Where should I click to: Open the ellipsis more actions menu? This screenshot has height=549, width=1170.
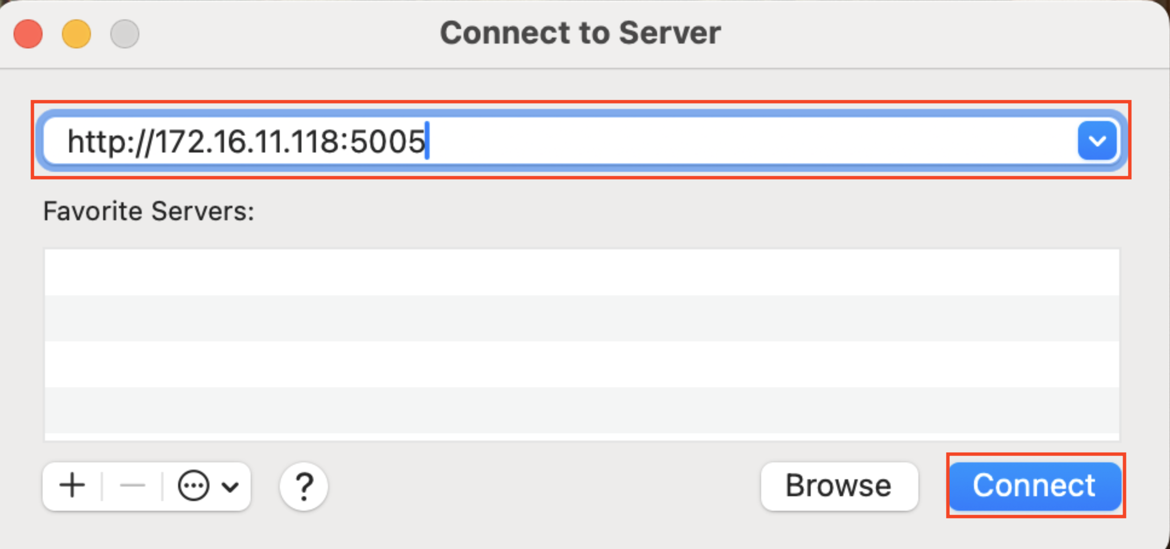194,486
